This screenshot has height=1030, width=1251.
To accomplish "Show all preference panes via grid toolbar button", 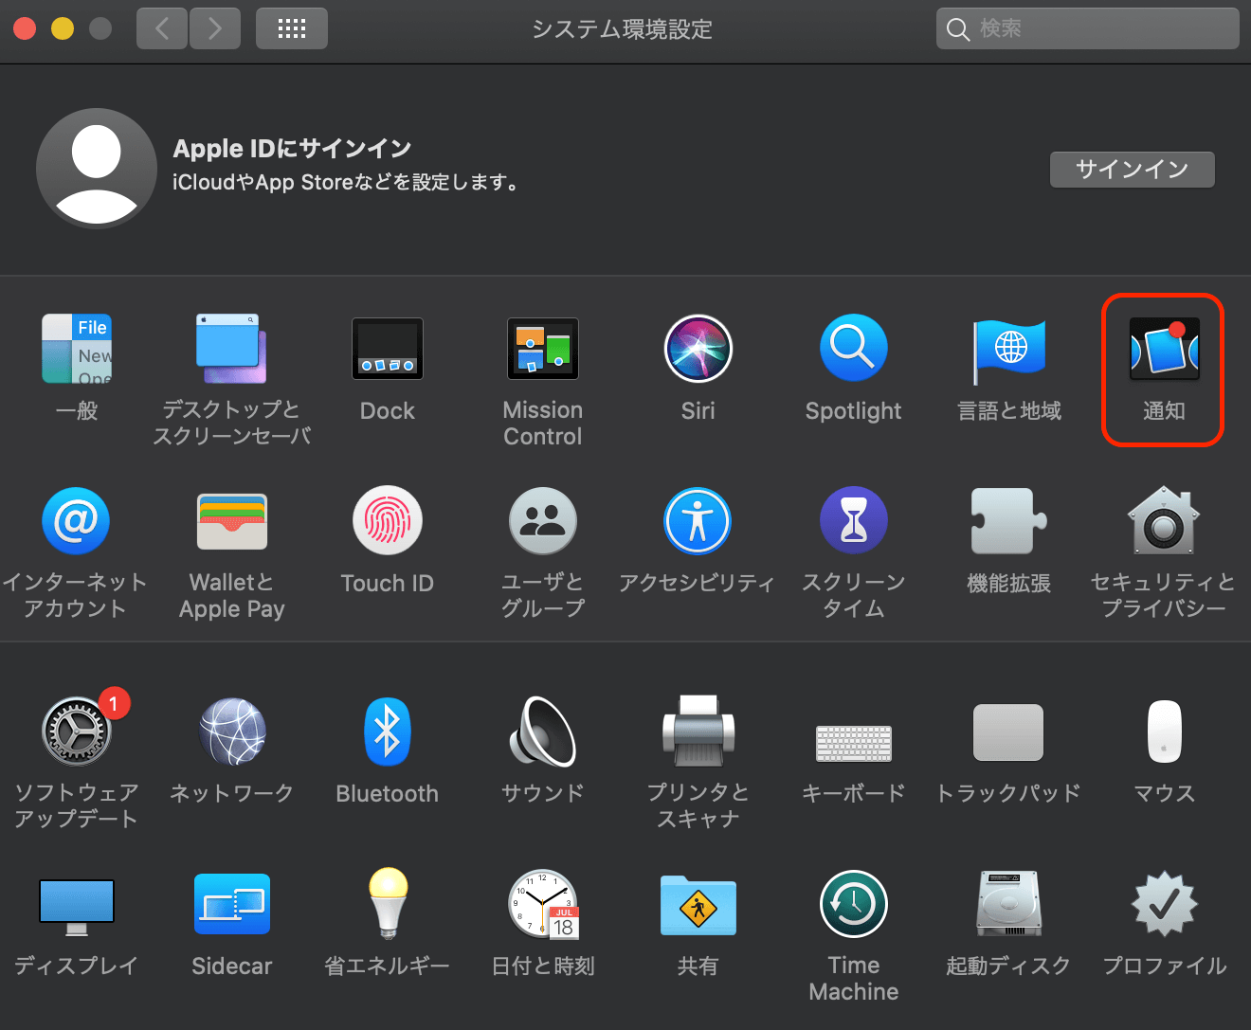I will (x=291, y=28).
